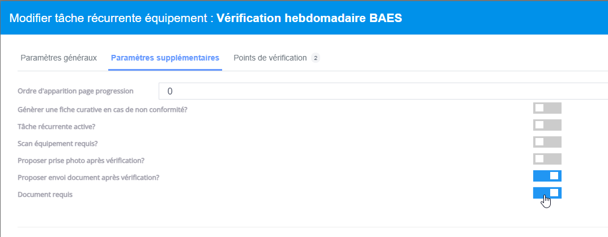
Task: Click the Proposer envoi document label text
Action: pos(88,177)
